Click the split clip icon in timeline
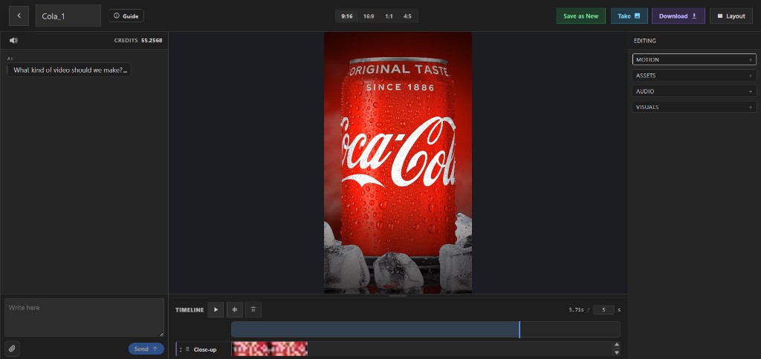Viewport: 761px width, 359px height. 235,309
